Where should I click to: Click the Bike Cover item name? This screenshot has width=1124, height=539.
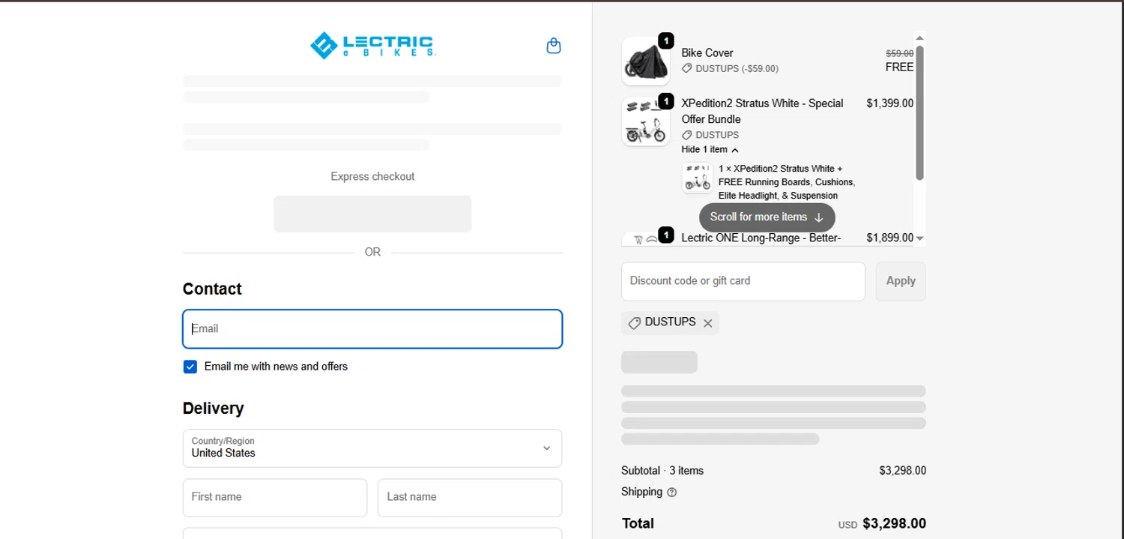click(x=707, y=53)
